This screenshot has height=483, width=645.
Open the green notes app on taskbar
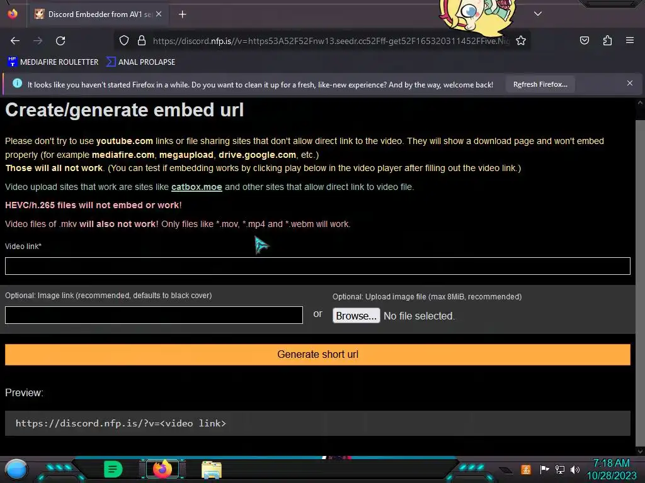click(x=113, y=469)
